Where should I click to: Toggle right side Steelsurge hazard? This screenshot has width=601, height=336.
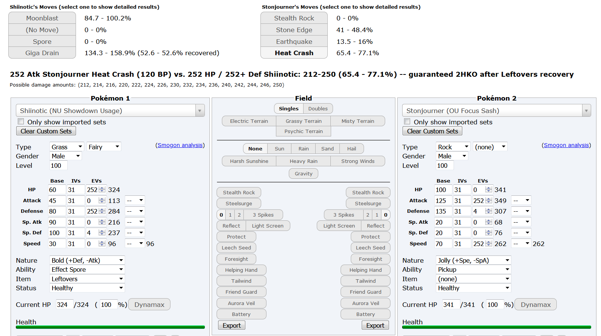coord(368,203)
